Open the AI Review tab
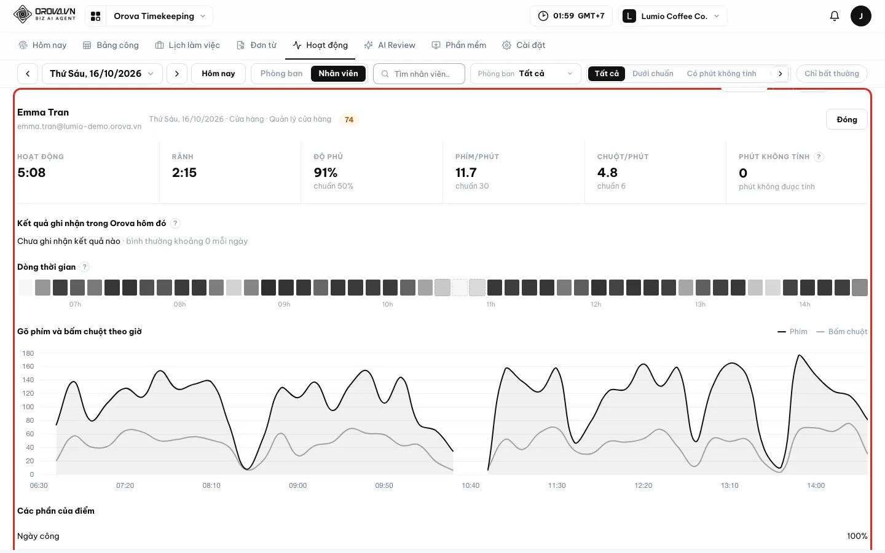Image resolution: width=885 pixels, height=553 pixels. [390, 45]
